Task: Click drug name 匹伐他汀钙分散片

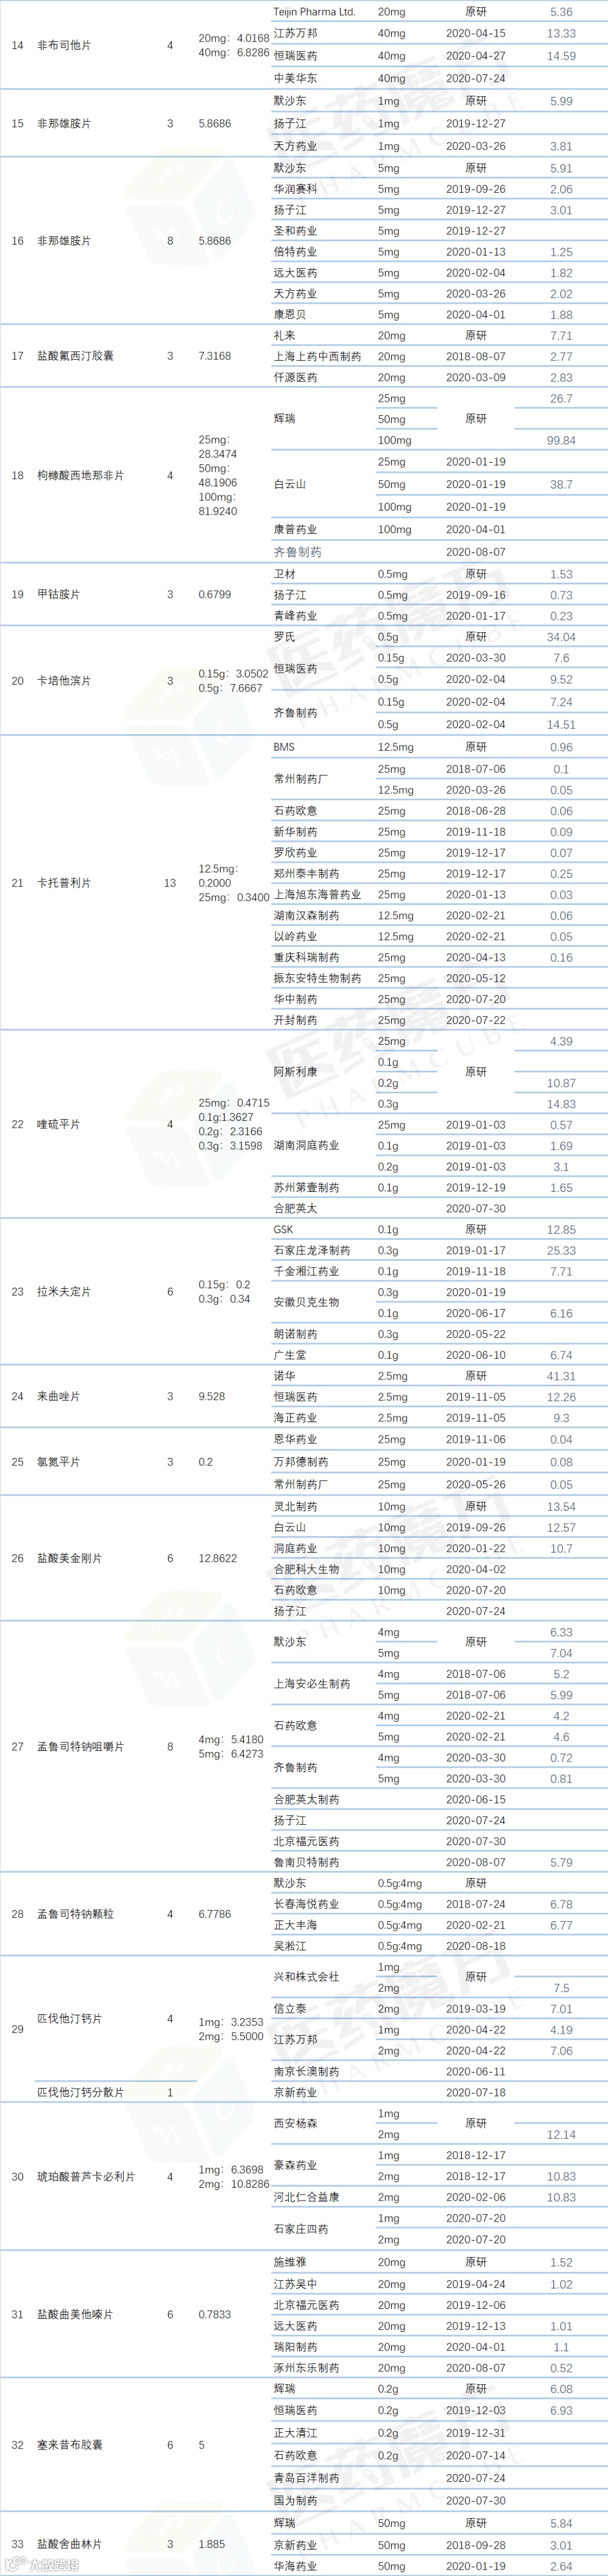Action: (81, 2093)
